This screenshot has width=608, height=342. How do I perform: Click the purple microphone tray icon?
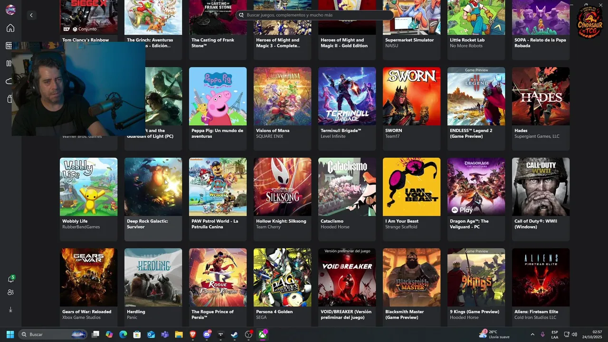point(542,334)
